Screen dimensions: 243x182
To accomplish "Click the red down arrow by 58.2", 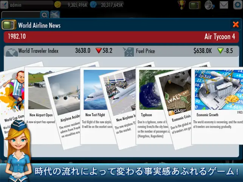I will pos(99,51).
